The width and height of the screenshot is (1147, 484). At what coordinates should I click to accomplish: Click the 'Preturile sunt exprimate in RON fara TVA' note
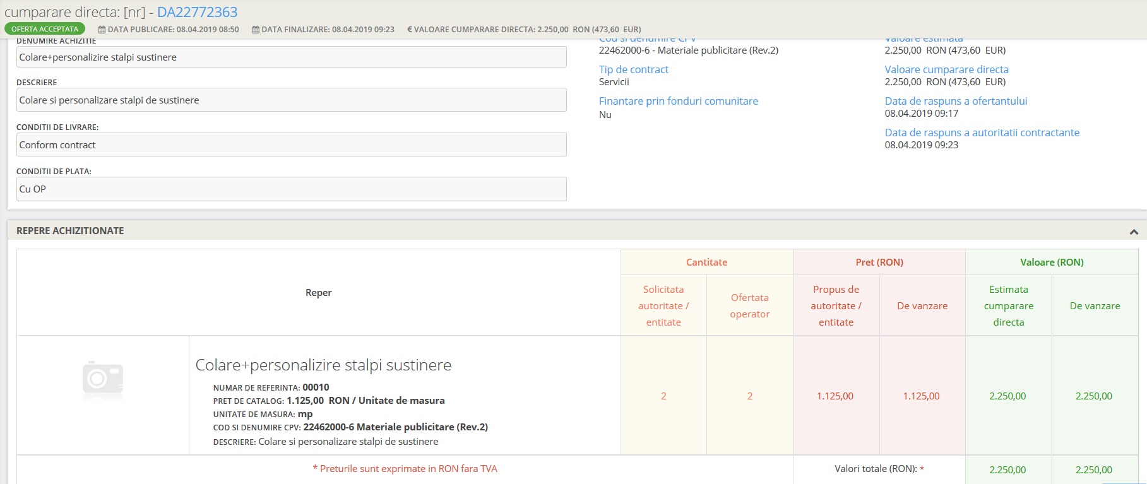(405, 469)
